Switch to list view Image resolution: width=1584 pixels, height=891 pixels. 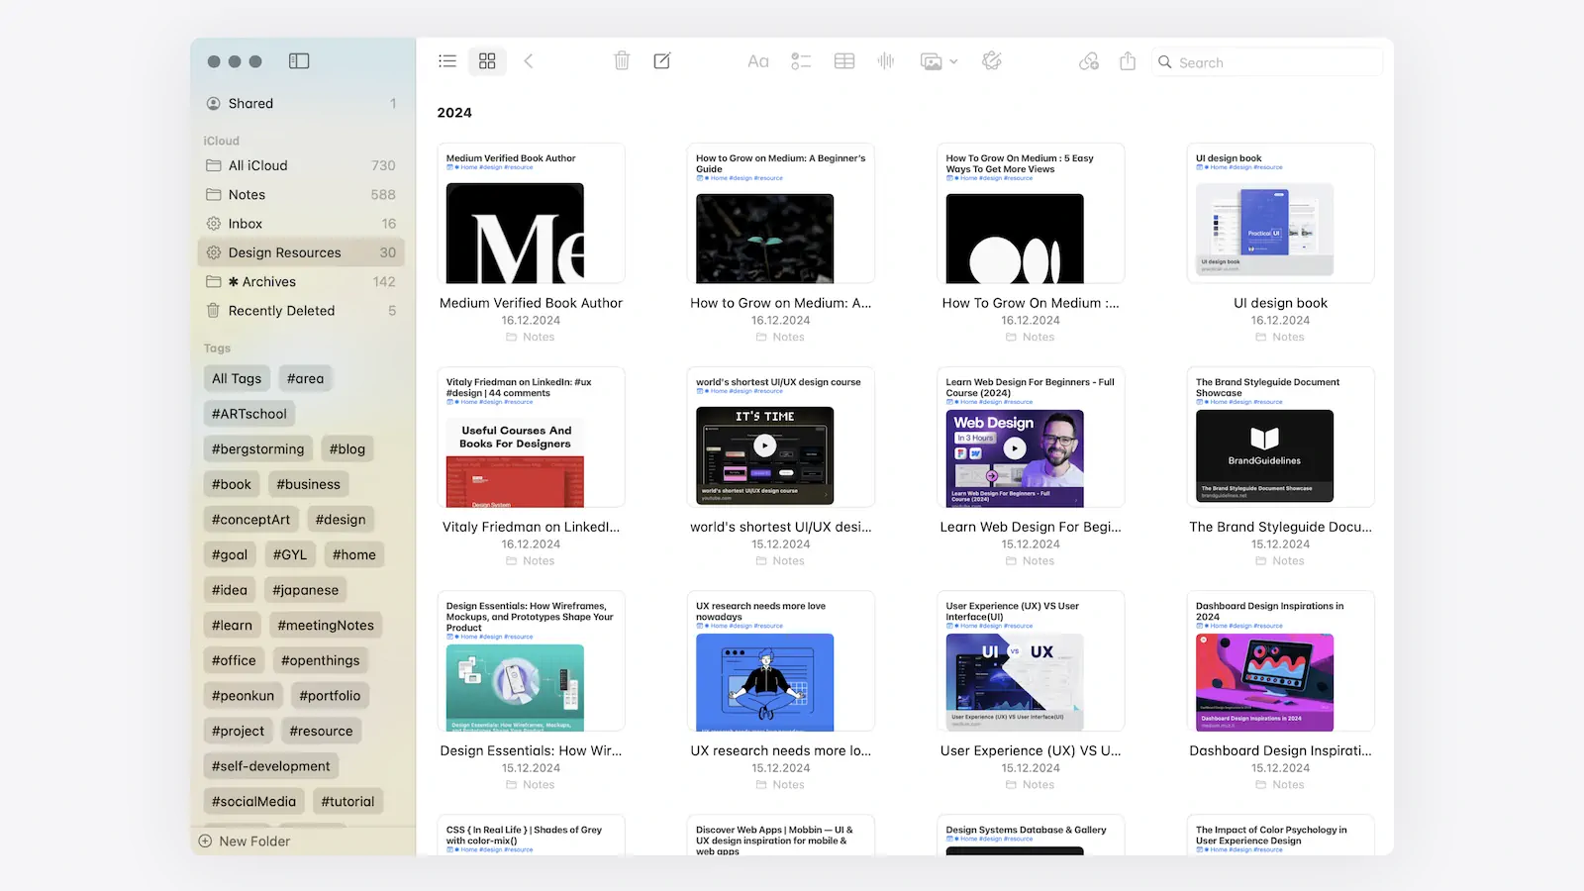click(447, 61)
